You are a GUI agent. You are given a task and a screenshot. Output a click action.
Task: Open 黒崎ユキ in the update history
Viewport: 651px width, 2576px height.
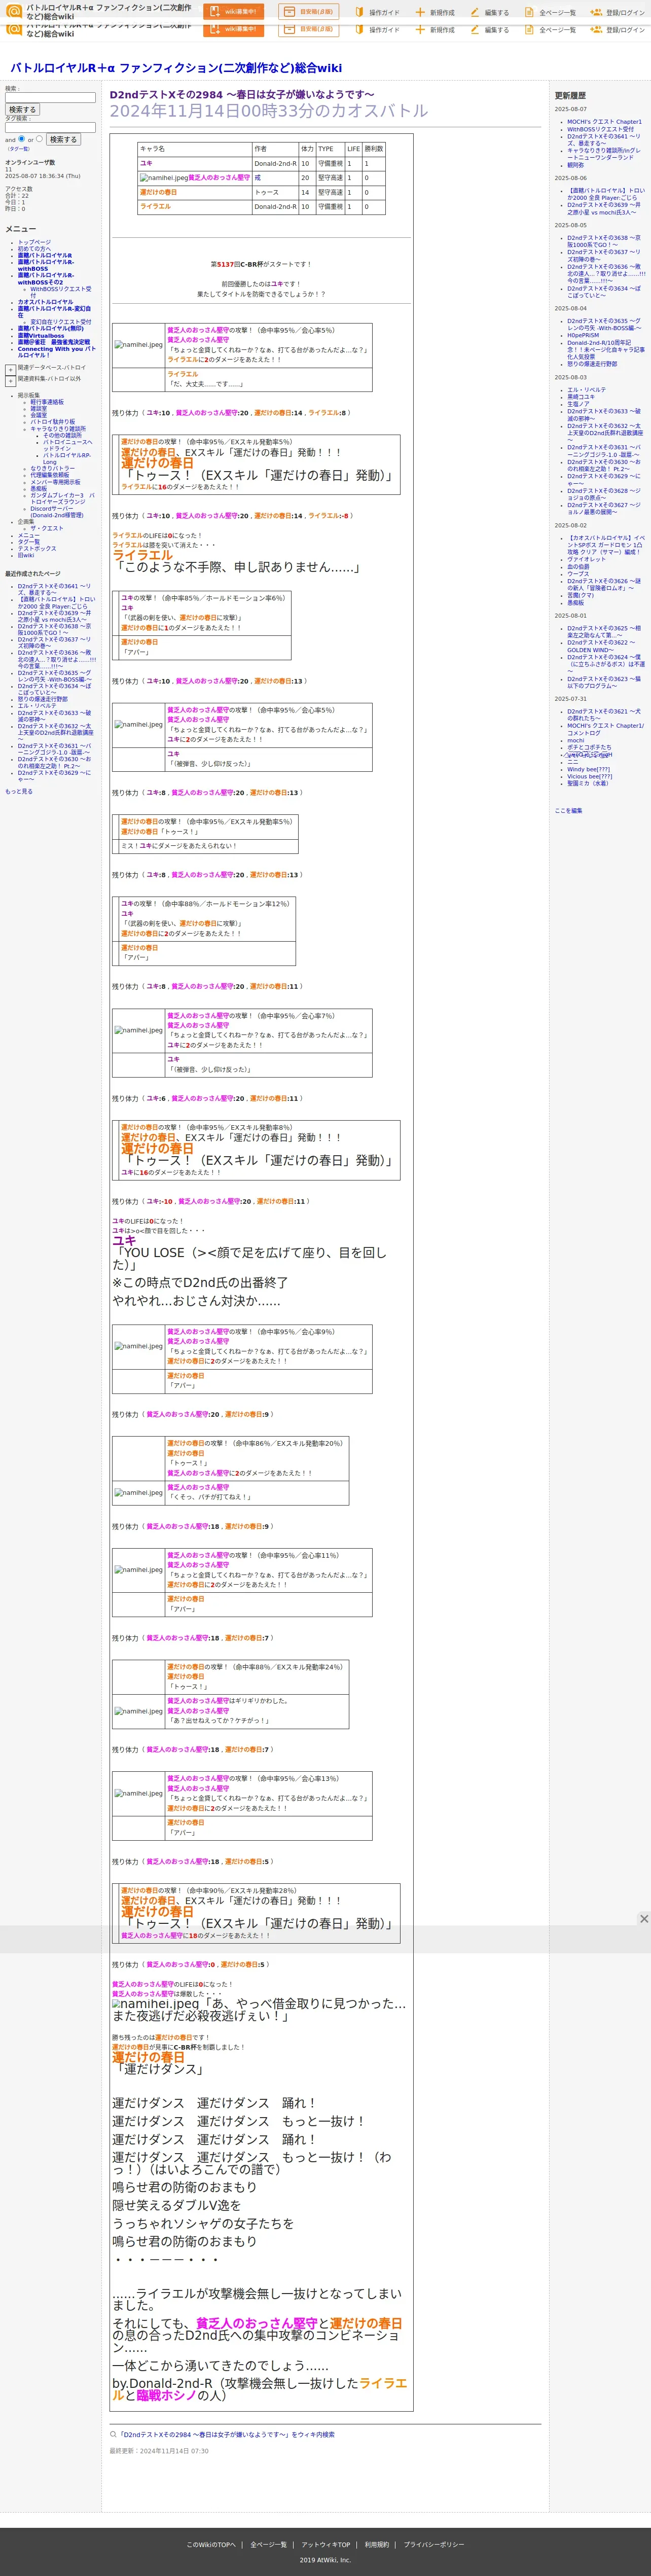click(x=580, y=397)
